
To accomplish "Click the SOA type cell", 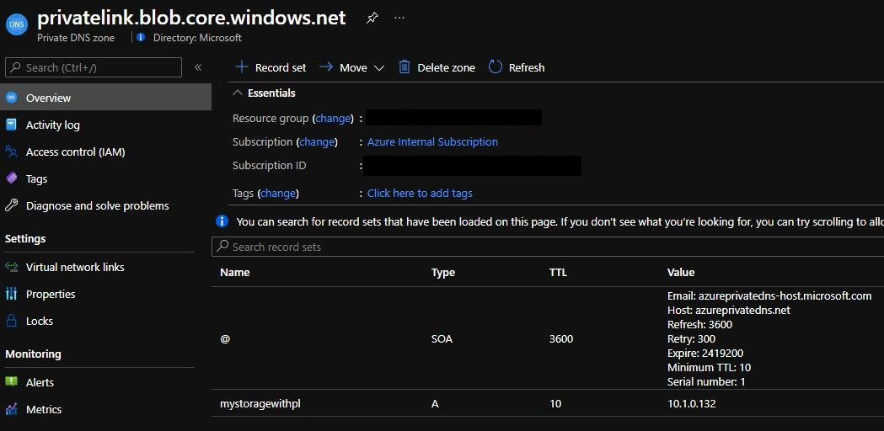I will (x=442, y=339).
